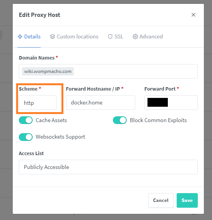Click the gear icon for Advanced
212x220 pixels.
tap(135, 36)
